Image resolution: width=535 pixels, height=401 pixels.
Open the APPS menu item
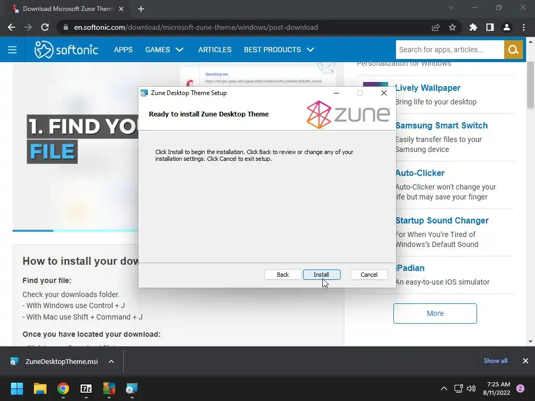coord(123,50)
